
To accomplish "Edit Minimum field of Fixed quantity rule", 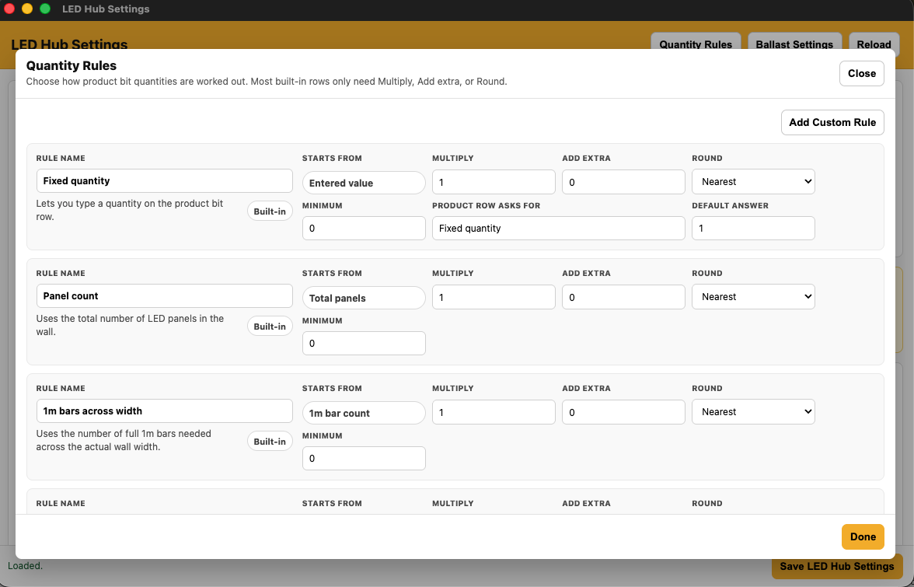I will [x=364, y=228].
